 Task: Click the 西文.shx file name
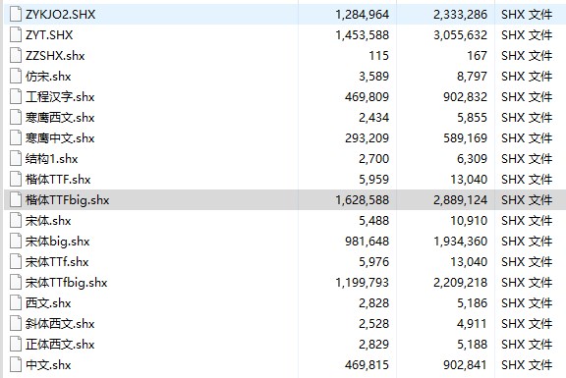click(x=48, y=303)
